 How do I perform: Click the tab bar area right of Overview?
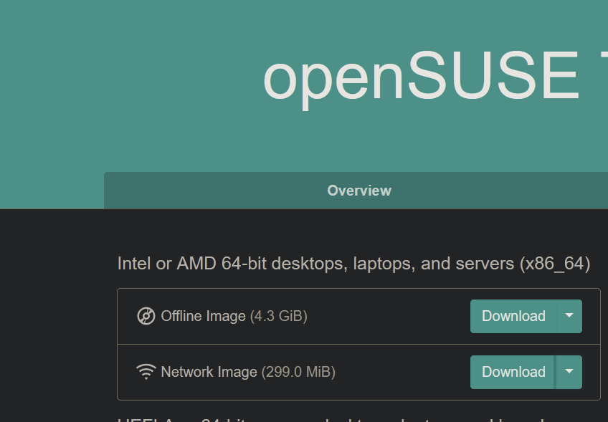[x=504, y=191]
